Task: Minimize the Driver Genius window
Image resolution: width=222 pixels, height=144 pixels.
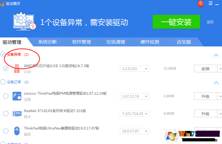Action: pos(217,4)
